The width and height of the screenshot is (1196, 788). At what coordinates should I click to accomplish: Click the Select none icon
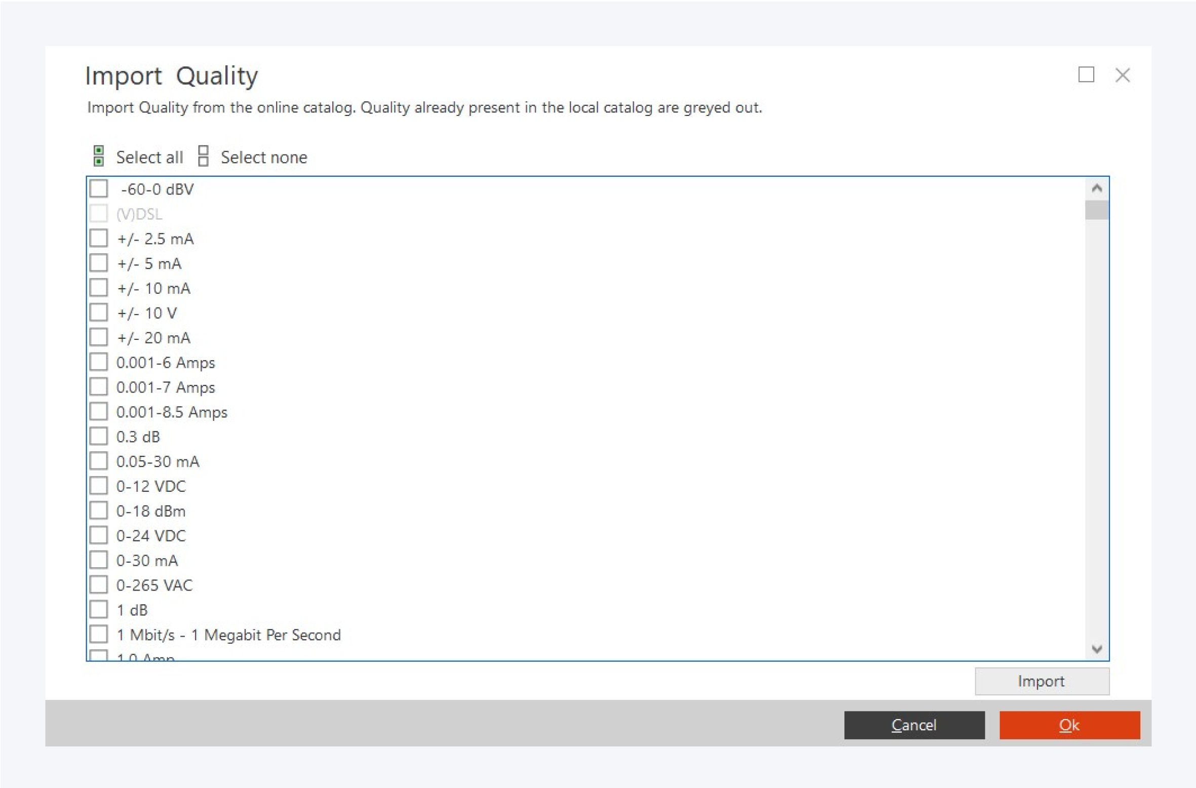203,156
